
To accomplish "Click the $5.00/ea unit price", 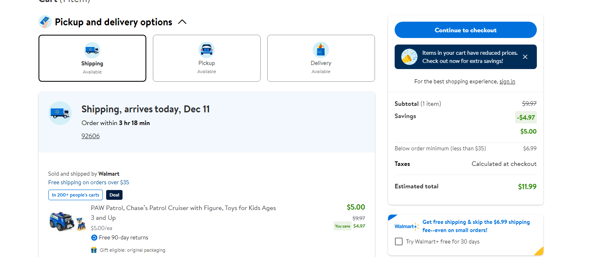I will pyautogui.click(x=102, y=228).
